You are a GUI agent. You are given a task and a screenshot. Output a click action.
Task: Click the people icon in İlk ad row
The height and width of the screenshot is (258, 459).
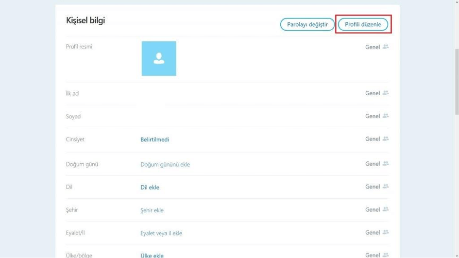click(x=386, y=93)
